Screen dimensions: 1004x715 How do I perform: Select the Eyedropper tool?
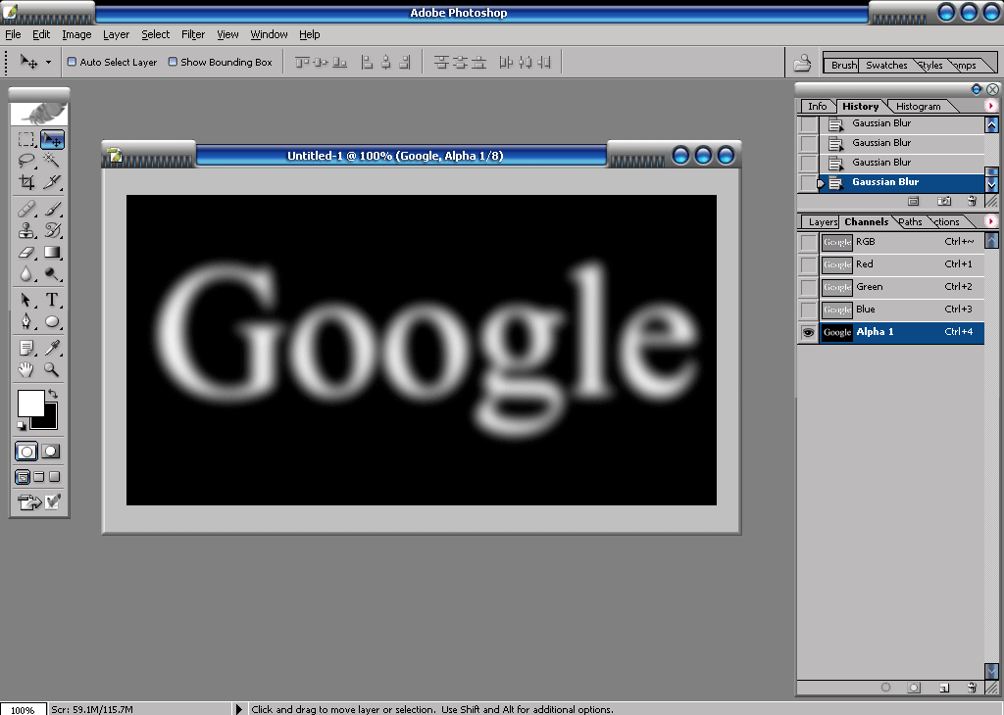pyautogui.click(x=52, y=348)
